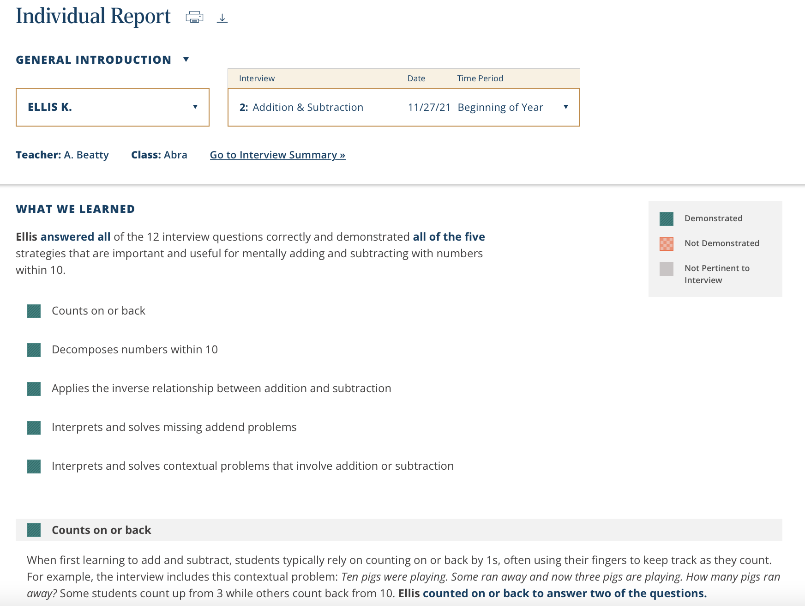
Task: Open the Beginning of Year time period dropdown
Action: (x=566, y=107)
